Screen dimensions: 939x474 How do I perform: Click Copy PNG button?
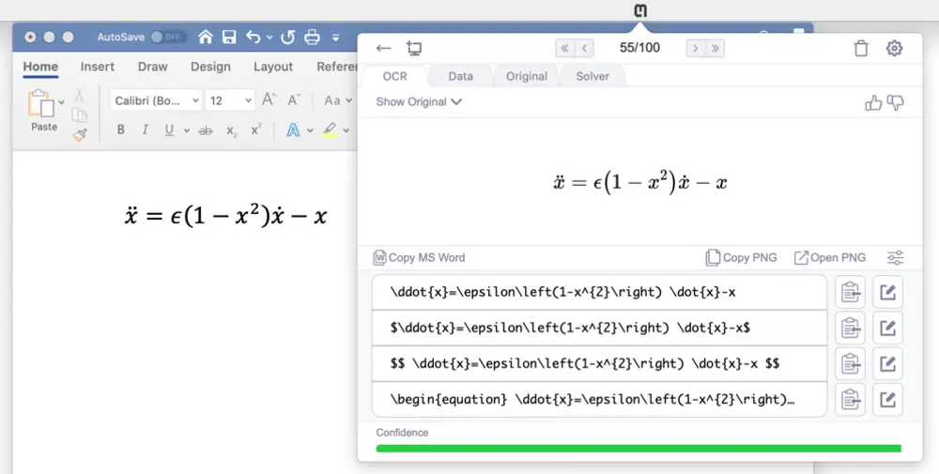coord(742,258)
